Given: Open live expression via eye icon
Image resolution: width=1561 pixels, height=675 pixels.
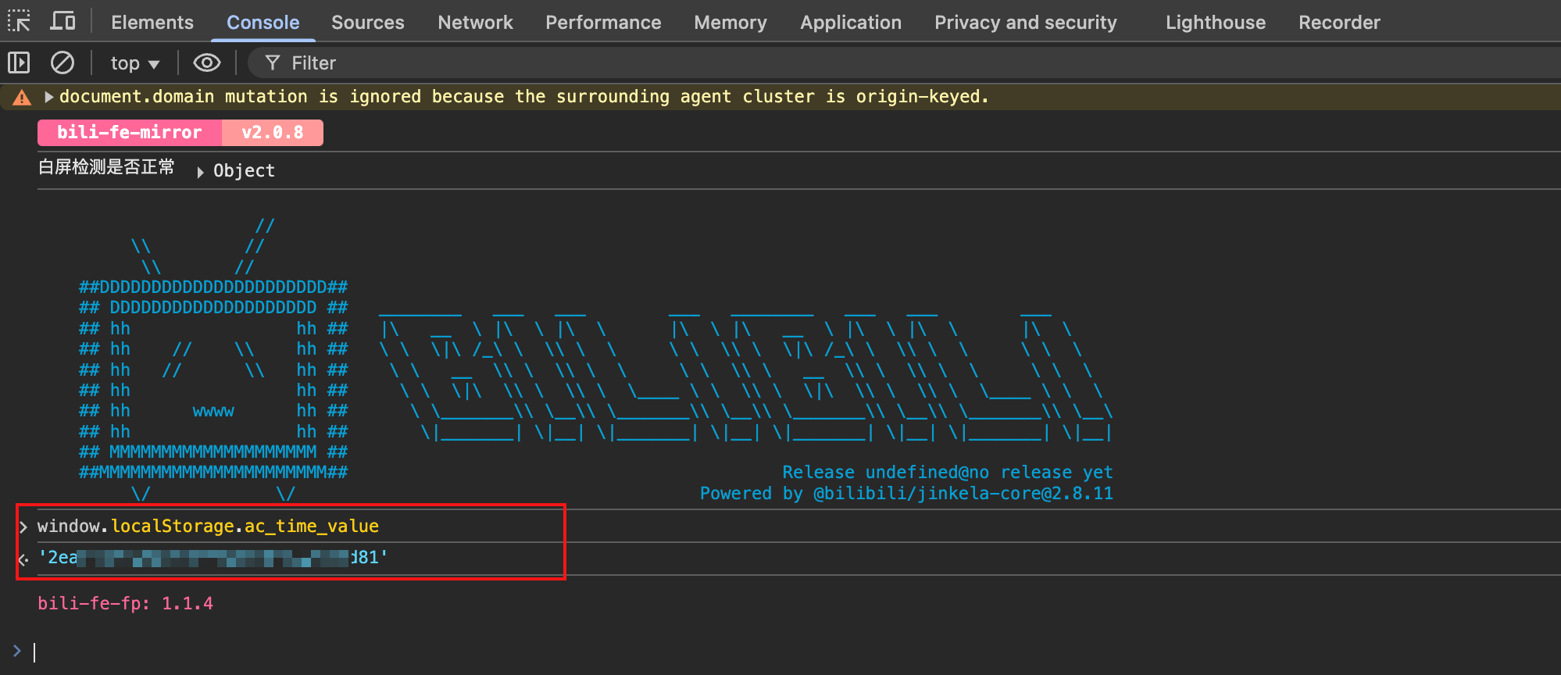Looking at the screenshot, I should tap(207, 62).
